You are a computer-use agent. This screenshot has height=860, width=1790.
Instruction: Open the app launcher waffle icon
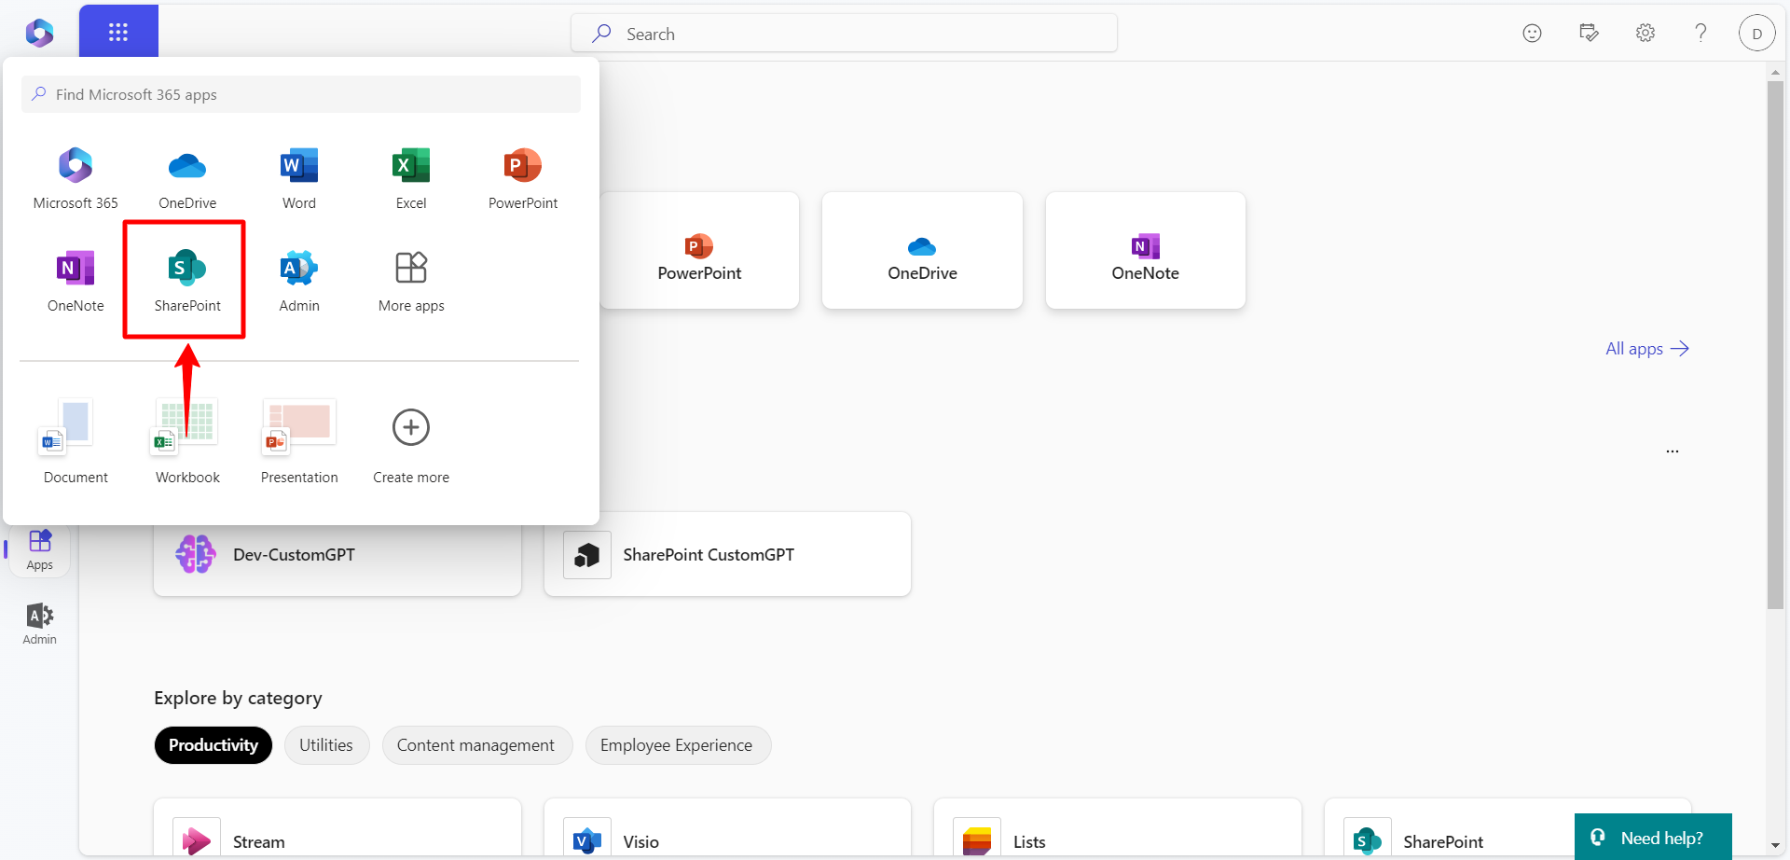118,32
